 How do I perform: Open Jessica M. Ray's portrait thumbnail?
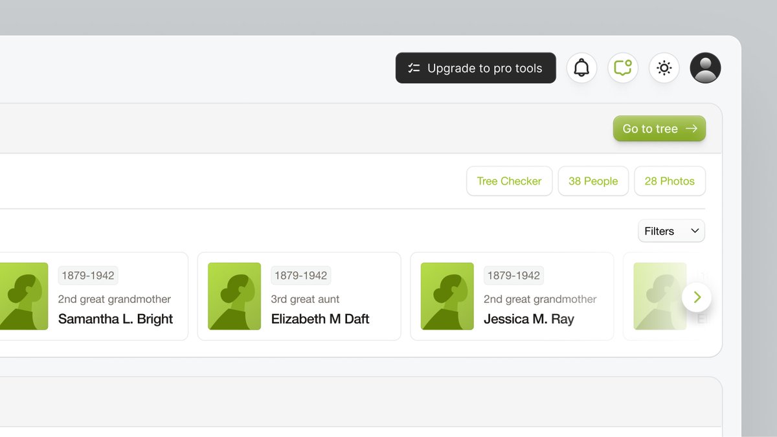(x=447, y=296)
